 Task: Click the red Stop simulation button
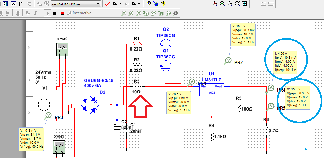62,13
